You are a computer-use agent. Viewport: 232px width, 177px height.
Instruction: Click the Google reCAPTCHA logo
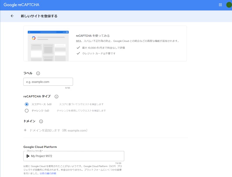(x=21, y=5)
